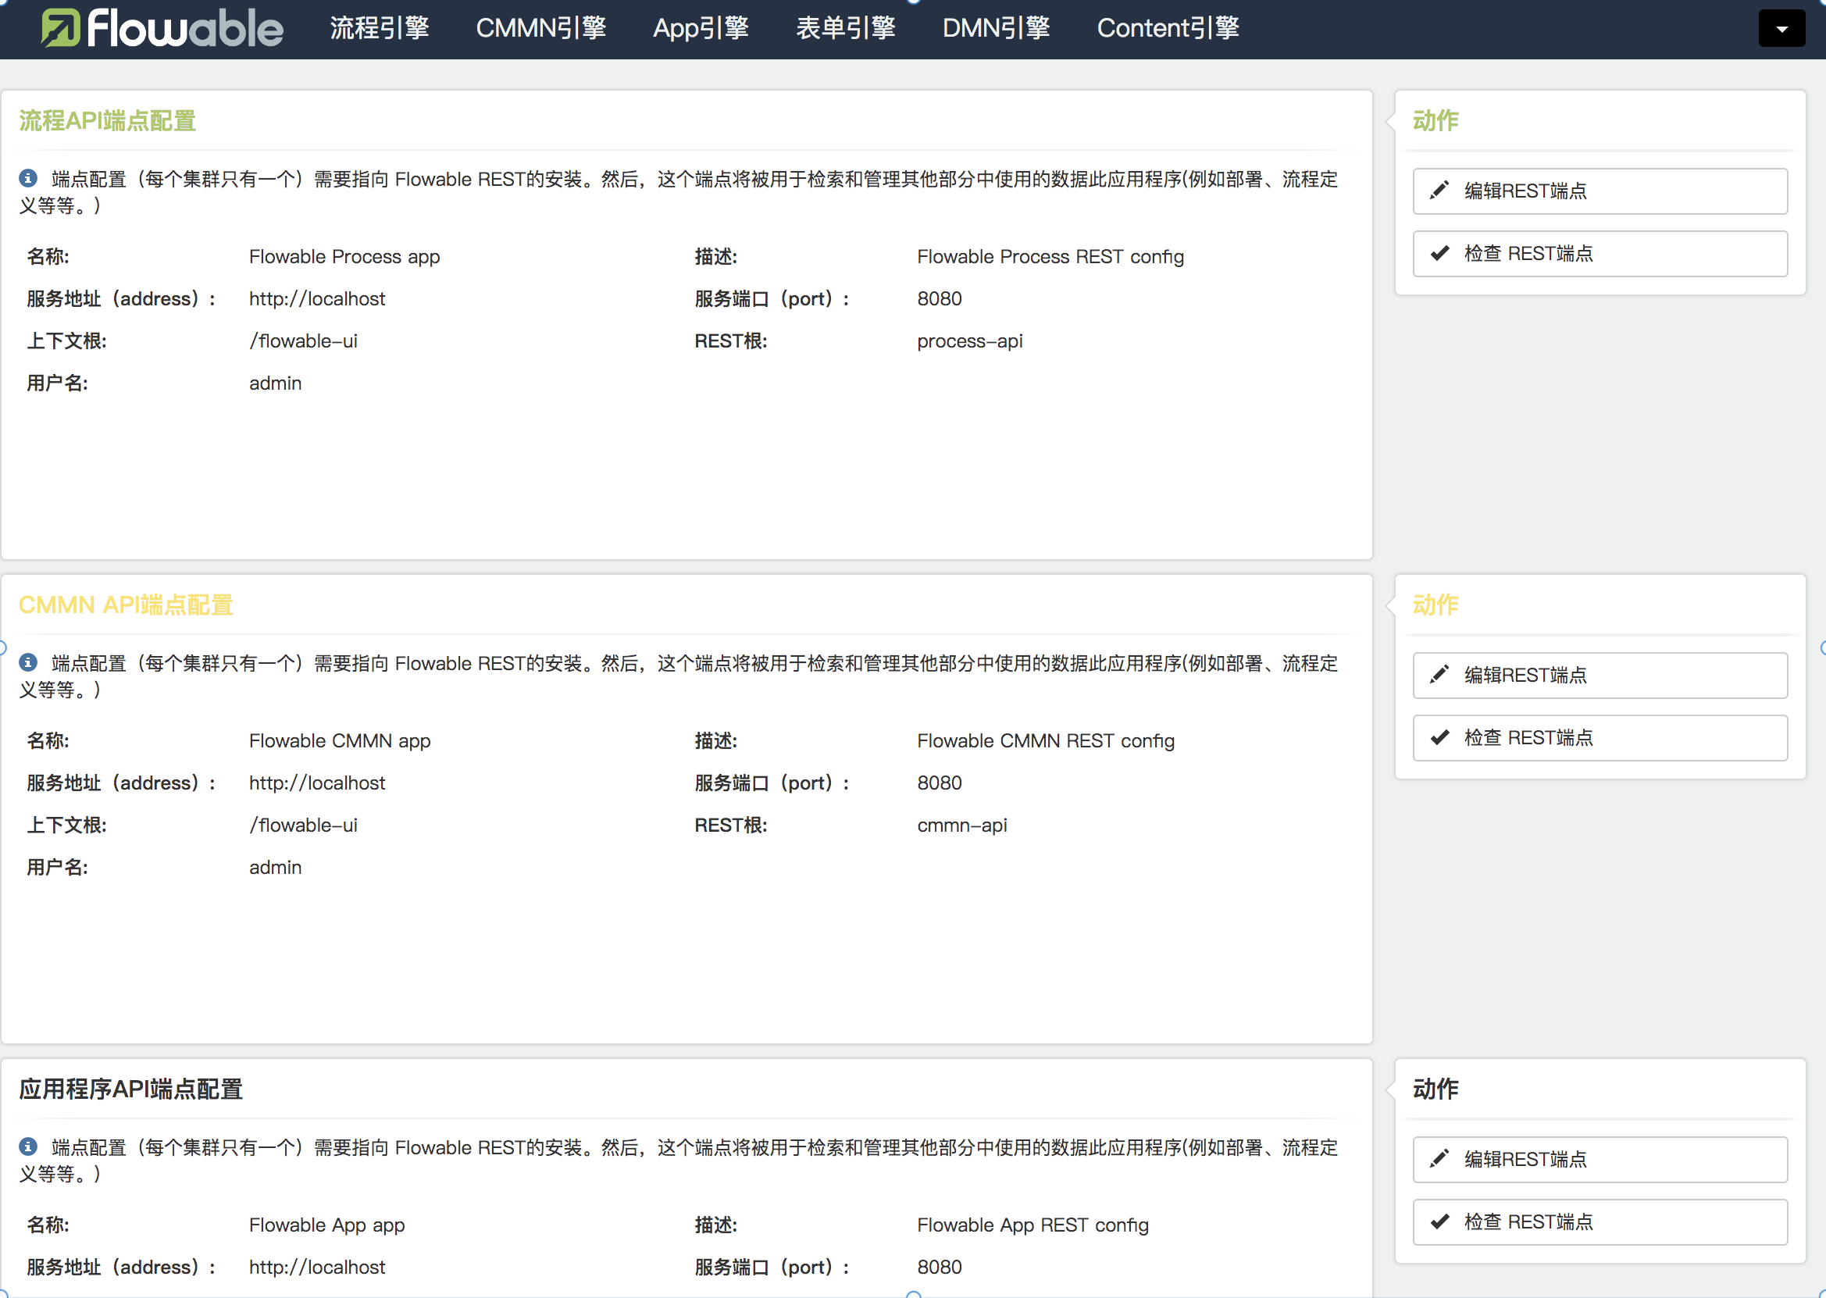The height and width of the screenshot is (1298, 1826).
Task: Click the description Flowable CMMN REST config
Action: point(1045,741)
